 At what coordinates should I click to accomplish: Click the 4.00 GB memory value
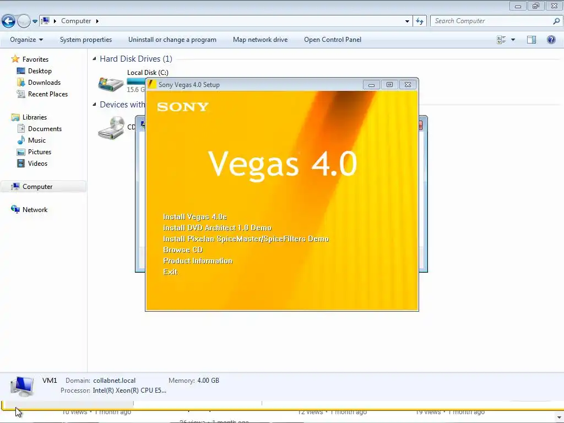coord(208,381)
